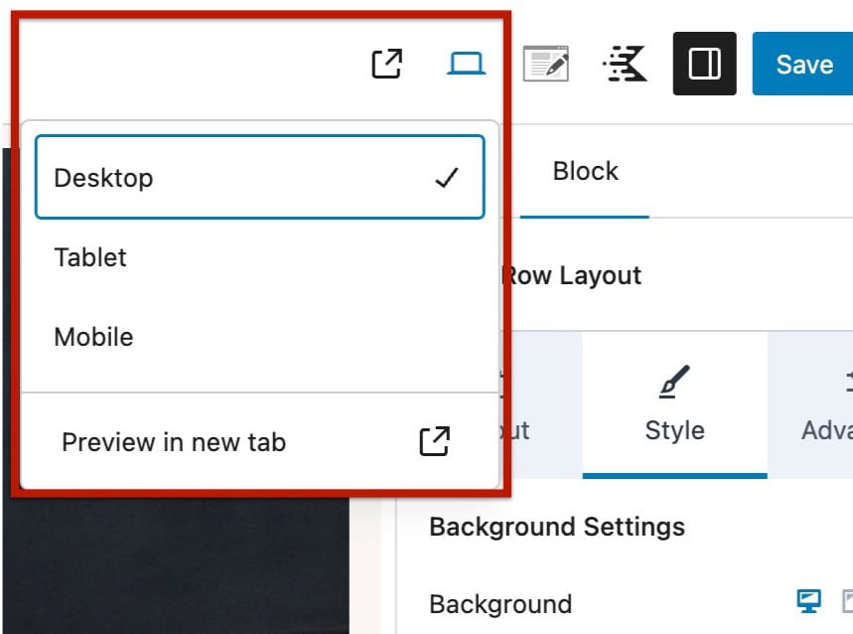Viewport: 853px width, 634px height.
Task: Switch to the Block tab
Action: click(585, 171)
